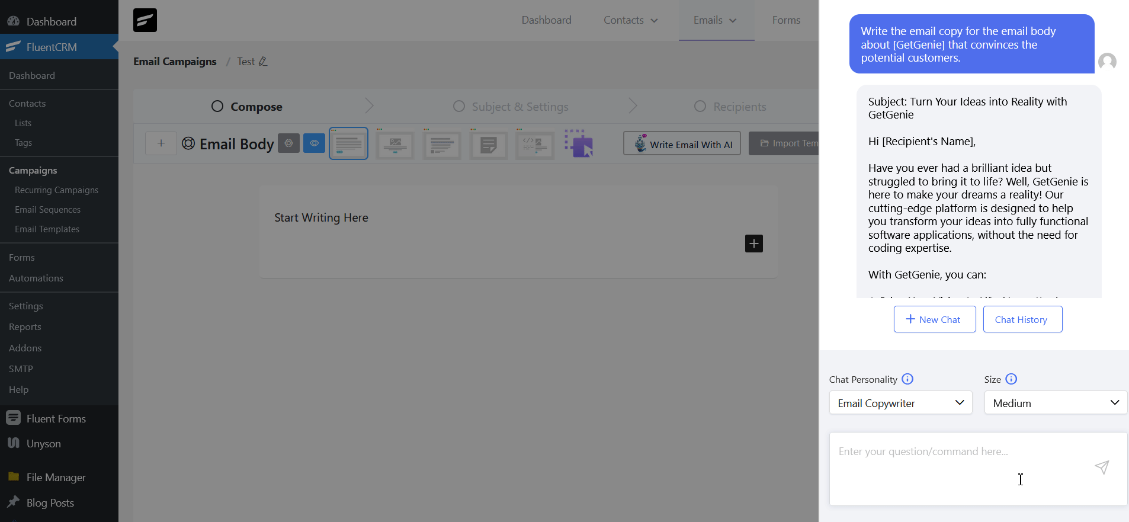Screen dimensions: 1129x522
Task: Open the Chat Personality dropdown
Action: pos(900,403)
